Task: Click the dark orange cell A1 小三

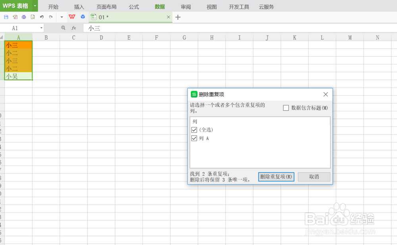Action: [x=18, y=45]
